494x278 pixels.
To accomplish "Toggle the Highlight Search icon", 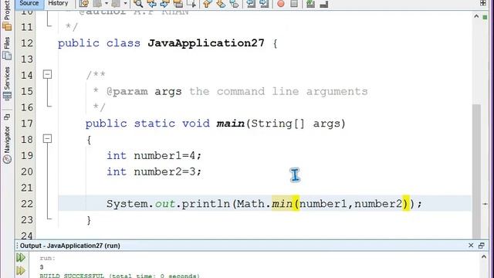I will pyautogui.click(x=178, y=3).
